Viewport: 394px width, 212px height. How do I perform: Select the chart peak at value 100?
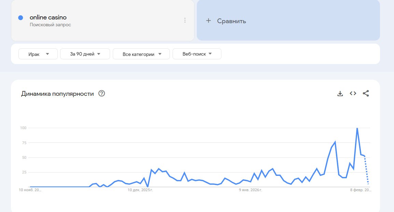click(357, 128)
